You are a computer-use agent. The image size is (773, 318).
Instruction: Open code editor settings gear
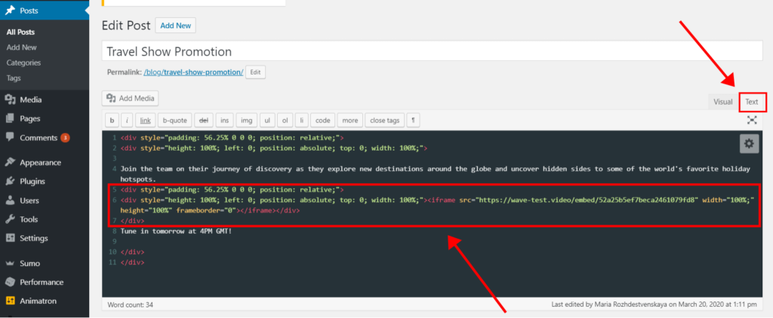pos(749,144)
